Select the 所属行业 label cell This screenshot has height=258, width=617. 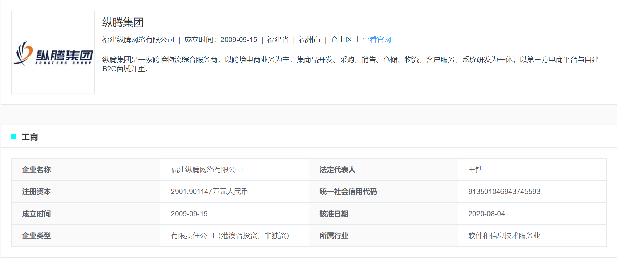[x=383, y=236]
